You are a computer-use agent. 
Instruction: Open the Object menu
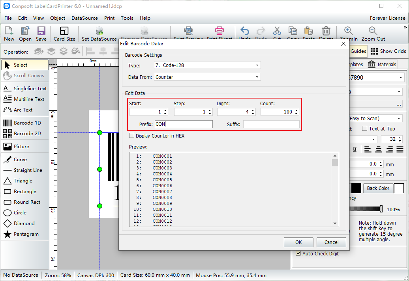[58, 18]
